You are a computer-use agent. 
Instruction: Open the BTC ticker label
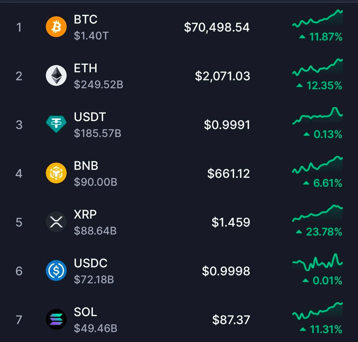coord(86,20)
